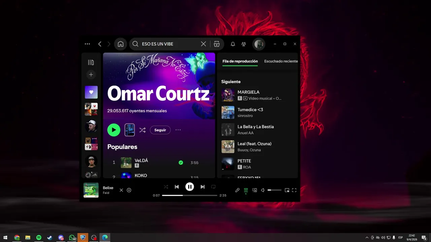Open WhatsApp from the taskbar
Image resolution: width=431 pixels, height=242 pixels.
tap(72, 238)
